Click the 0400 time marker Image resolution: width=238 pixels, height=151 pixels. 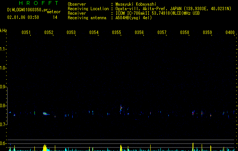coord(230,32)
